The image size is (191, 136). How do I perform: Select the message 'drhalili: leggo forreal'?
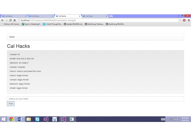[x=19, y=88]
